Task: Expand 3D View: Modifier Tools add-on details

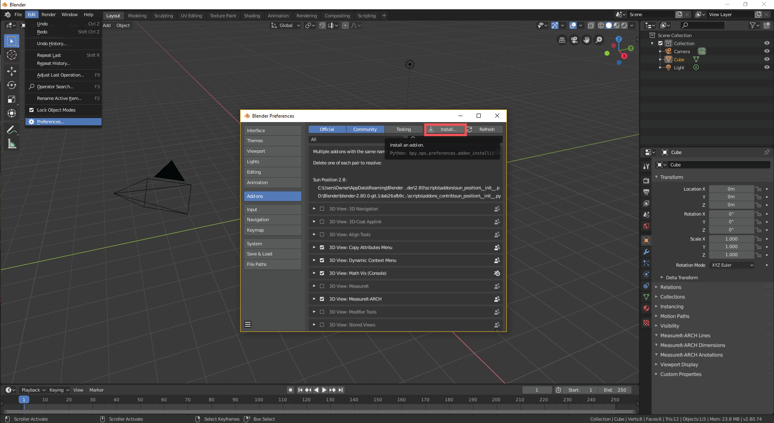Action: click(x=314, y=312)
